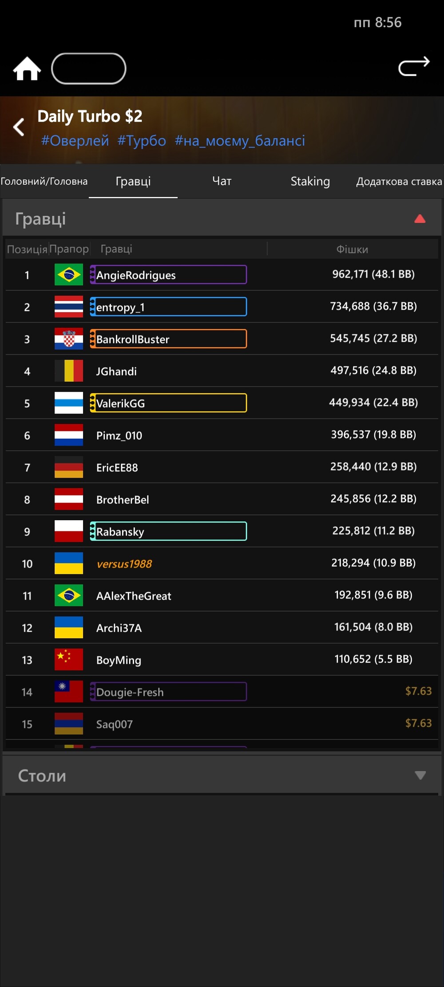Tap the Brazil flag beside AngieRodrigues
This screenshot has height=987, width=444.
point(69,275)
